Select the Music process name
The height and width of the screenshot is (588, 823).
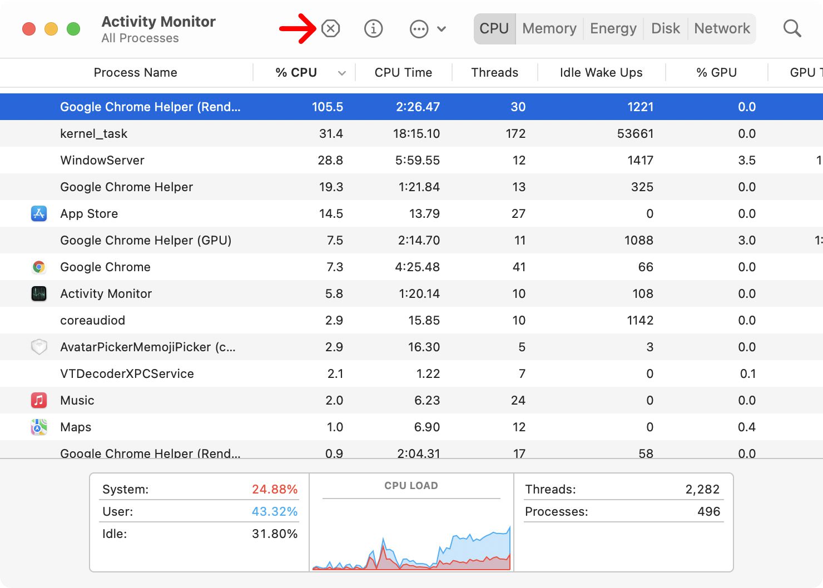77,400
